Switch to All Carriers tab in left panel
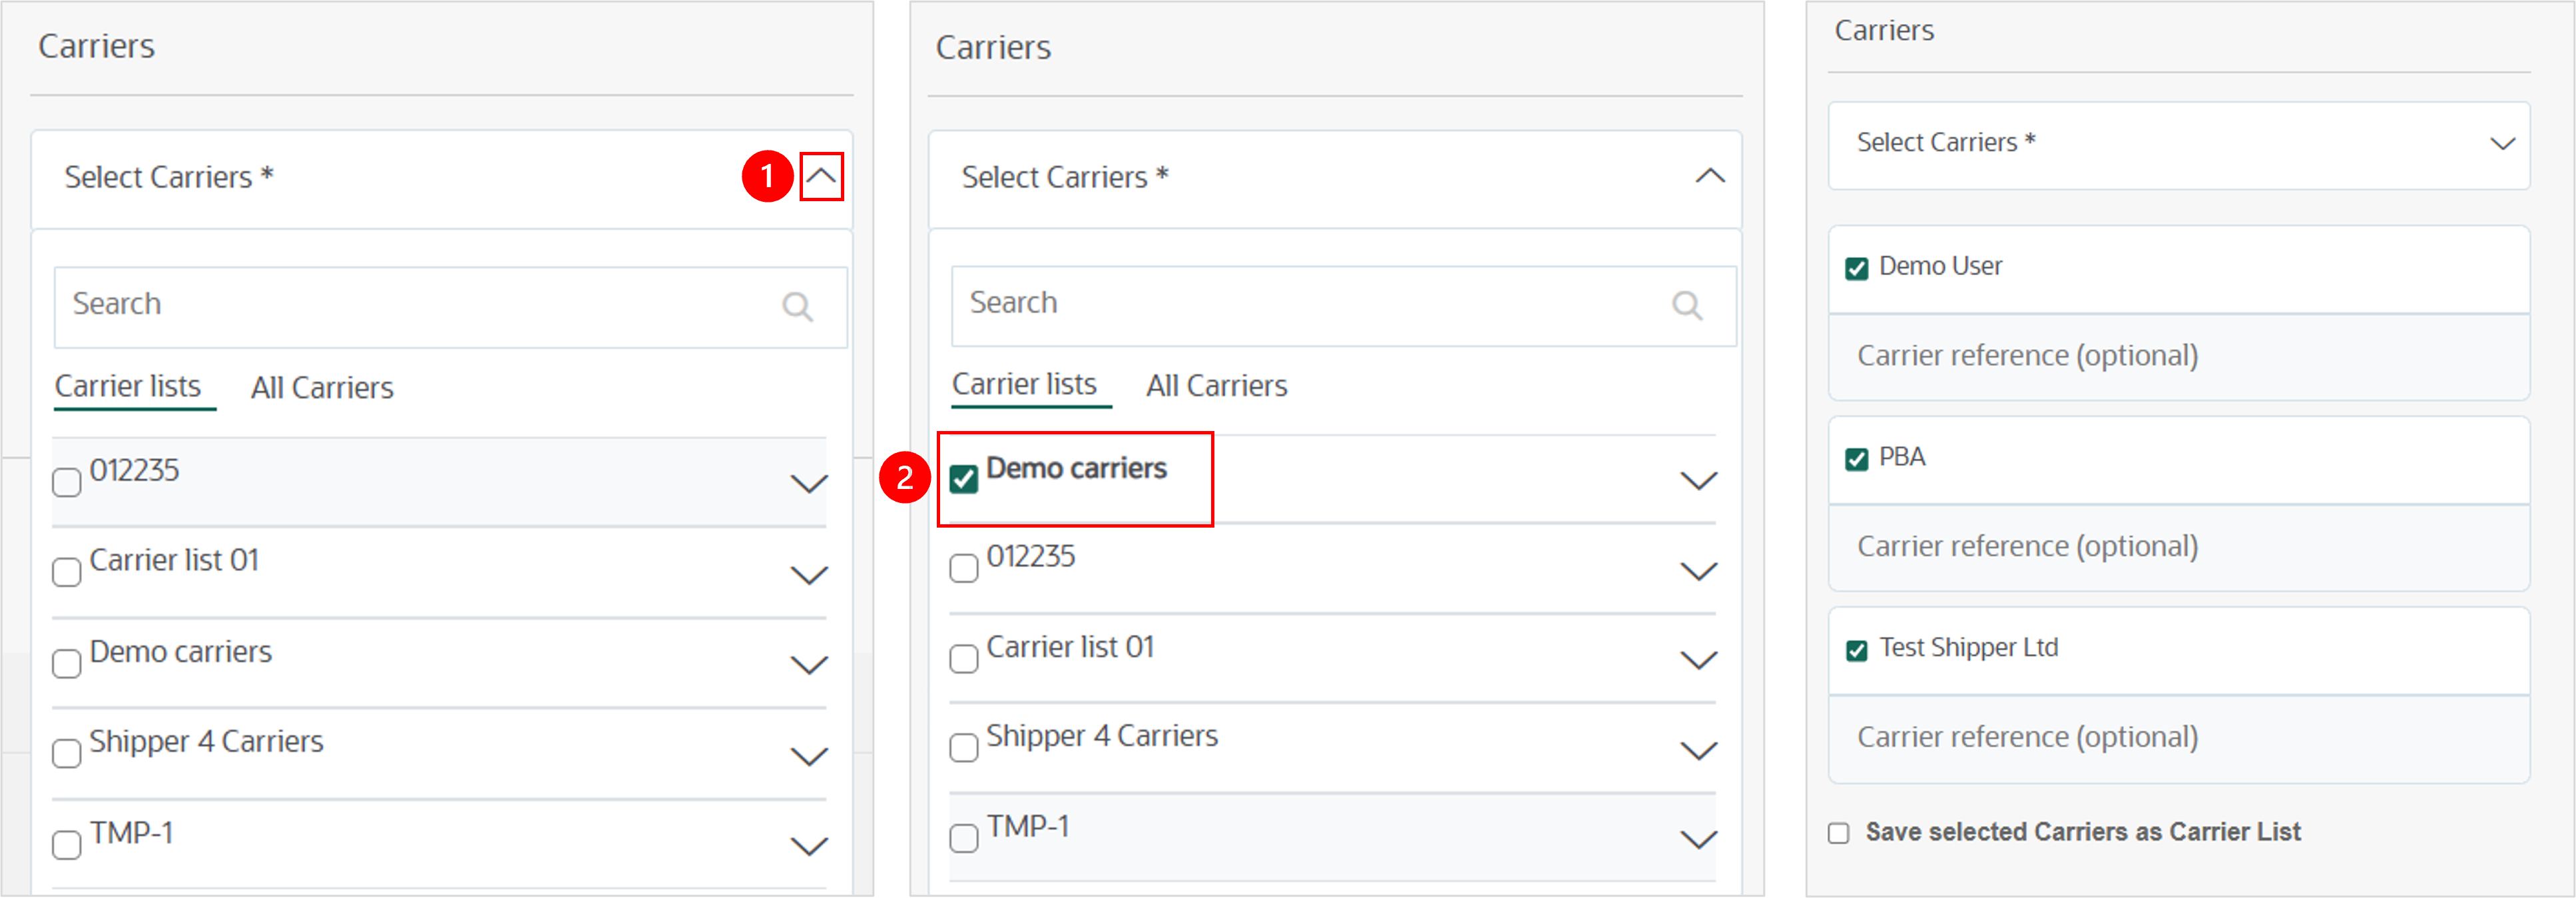 [322, 388]
